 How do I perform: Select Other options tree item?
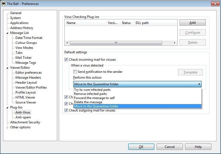pyautogui.click(x=20, y=127)
